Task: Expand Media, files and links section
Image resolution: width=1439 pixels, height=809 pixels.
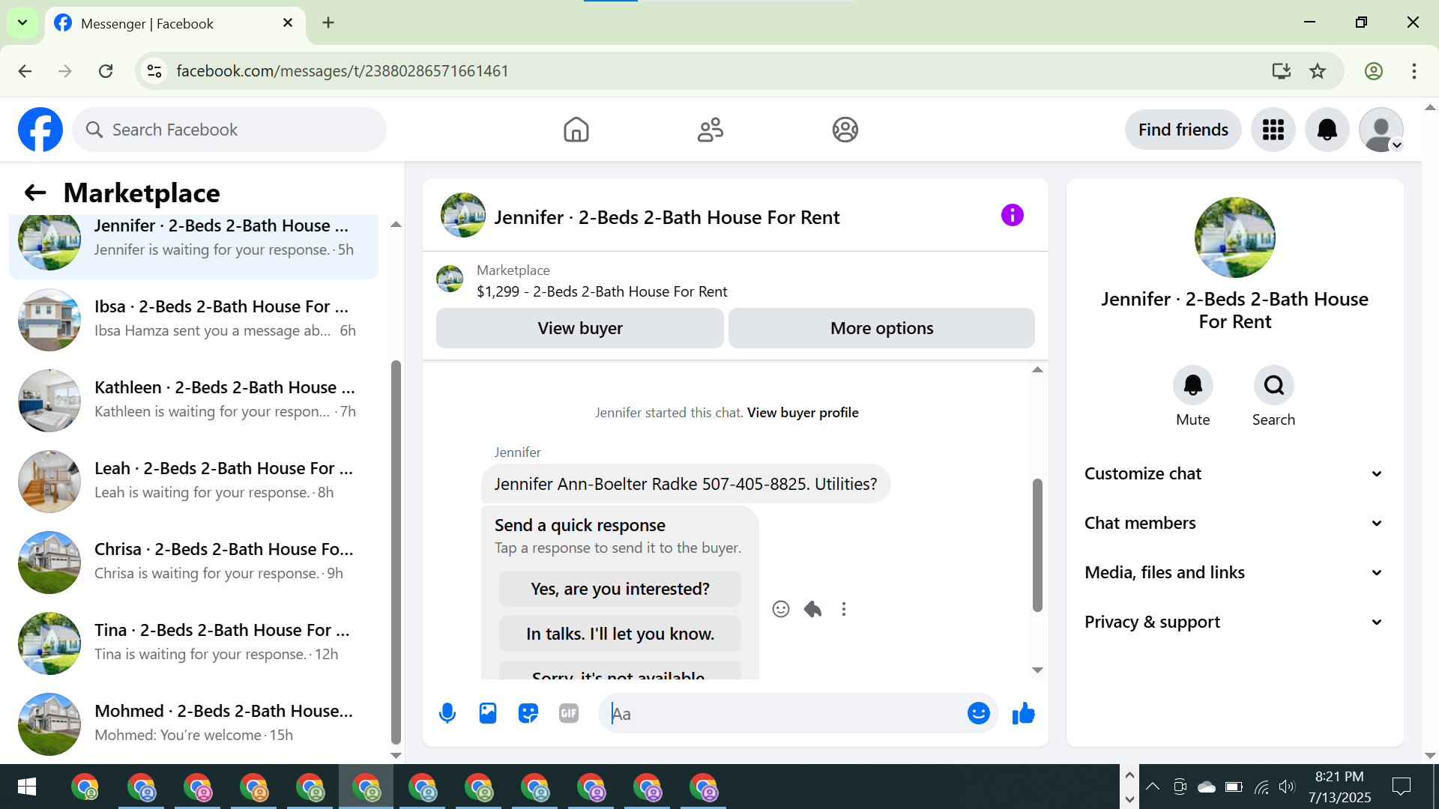Action: point(1234,572)
